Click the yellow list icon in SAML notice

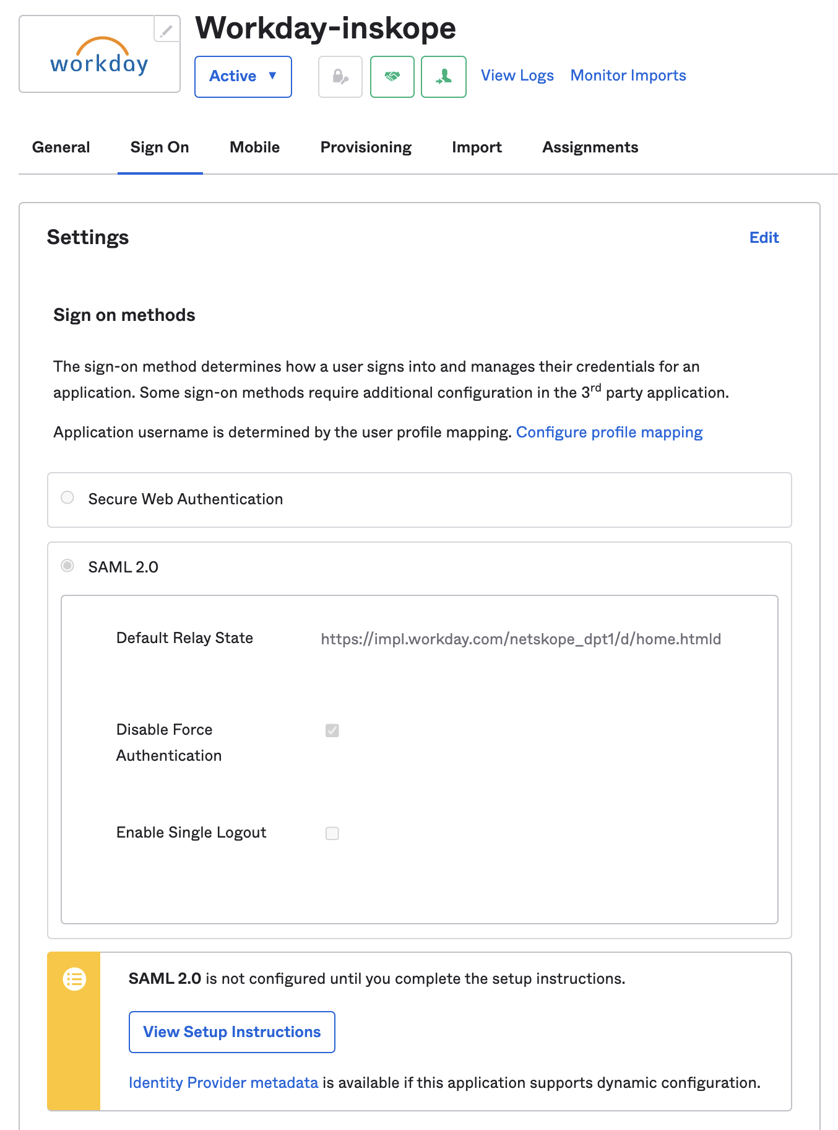[74, 979]
